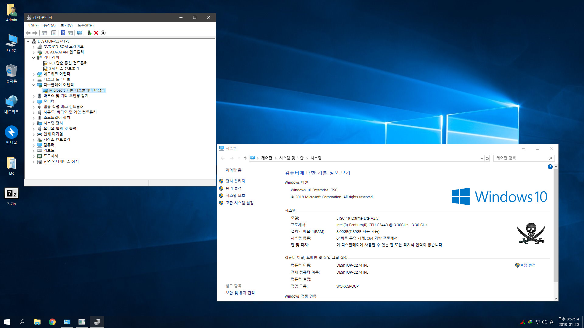Screen dimensions: 584x328
Task: Click 제어판 in the breadcrumb path
Action: [266, 158]
